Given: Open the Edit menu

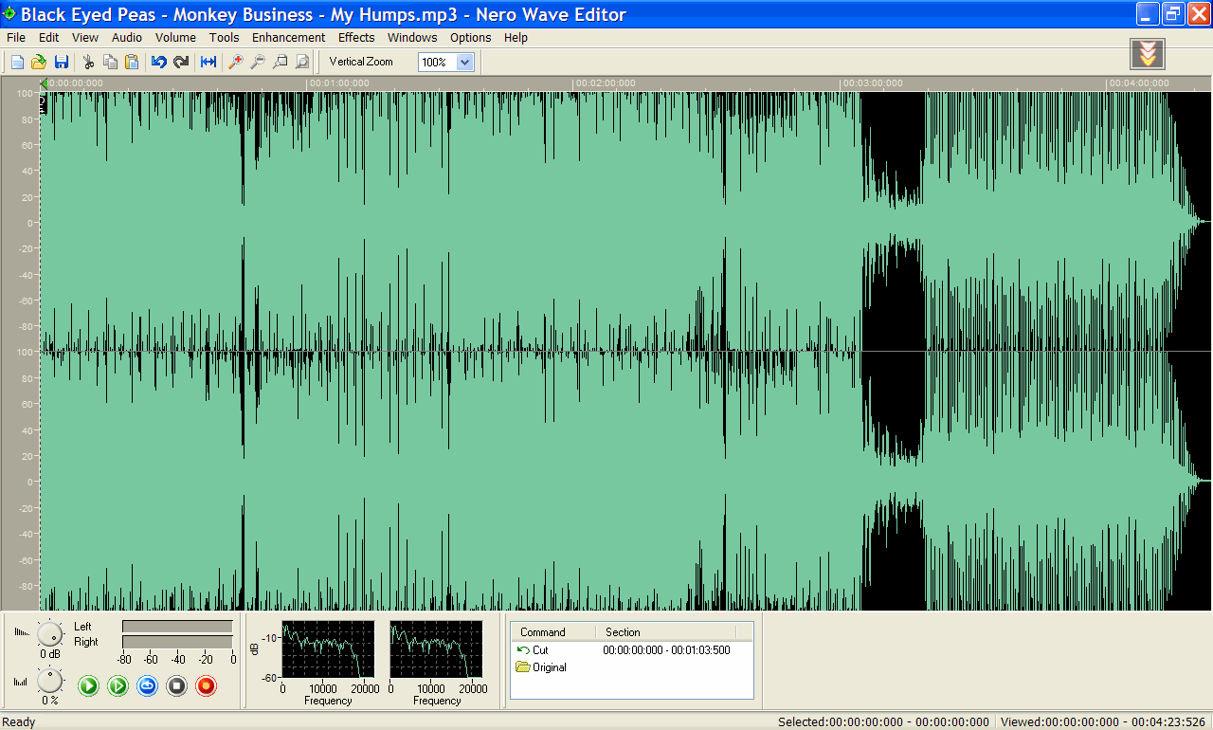Looking at the screenshot, I should click(49, 38).
